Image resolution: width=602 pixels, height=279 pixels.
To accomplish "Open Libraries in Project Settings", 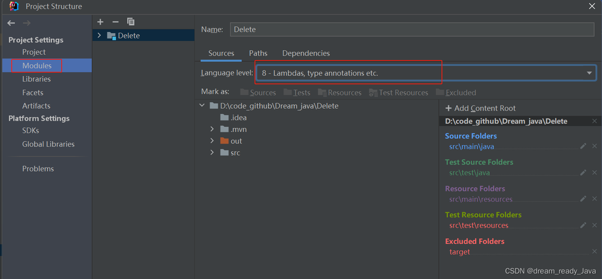I will pos(36,79).
